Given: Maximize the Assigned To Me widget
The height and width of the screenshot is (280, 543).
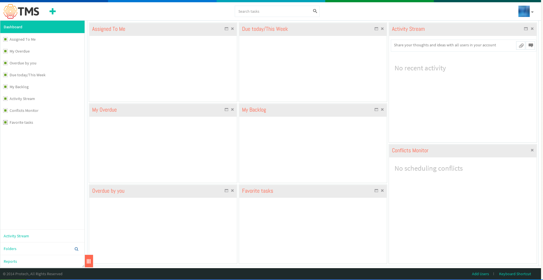Looking at the screenshot, I should (226, 29).
